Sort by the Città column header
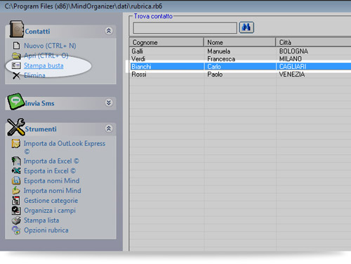This screenshot has width=351, height=264. [313, 42]
